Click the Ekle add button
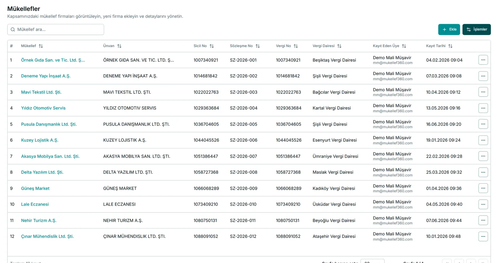The image size is (498, 263). (x=449, y=29)
